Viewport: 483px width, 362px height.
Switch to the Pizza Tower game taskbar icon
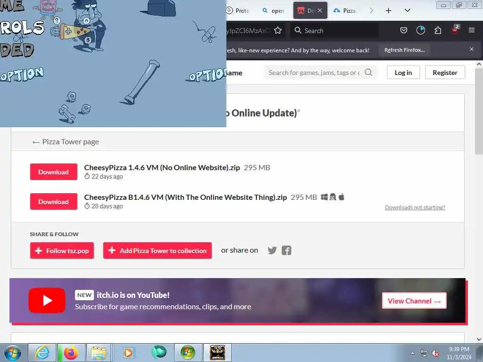click(x=217, y=353)
